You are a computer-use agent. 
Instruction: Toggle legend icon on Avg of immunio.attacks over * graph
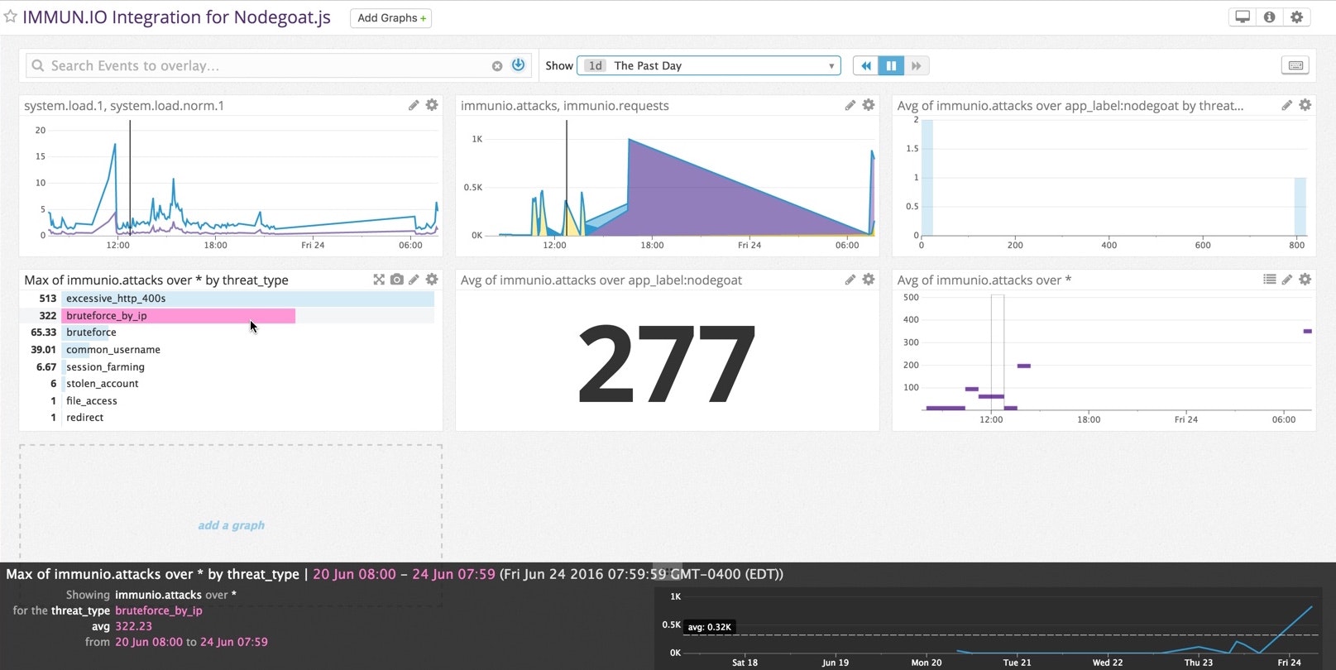[1269, 280]
